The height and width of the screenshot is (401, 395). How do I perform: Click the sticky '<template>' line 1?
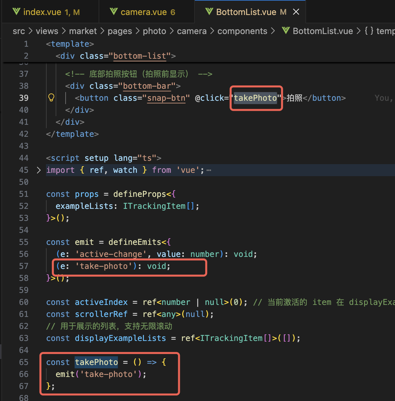tap(70, 44)
